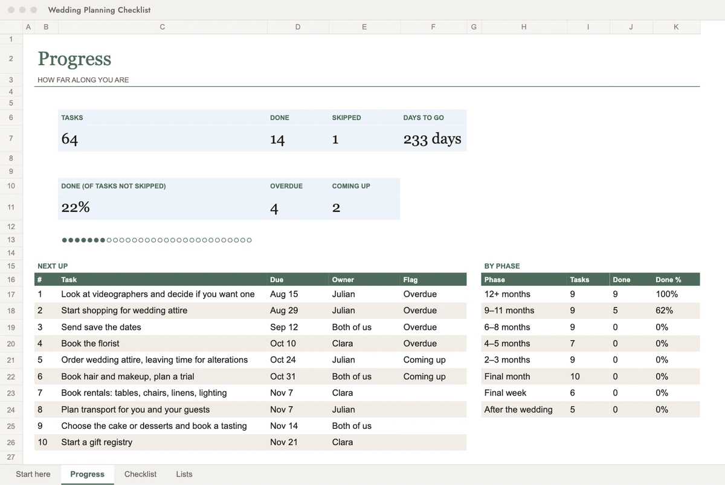The width and height of the screenshot is (725, 485).
Task: Click 'Both of us' owner for Send save the dates
Action: tap(352, 327)
